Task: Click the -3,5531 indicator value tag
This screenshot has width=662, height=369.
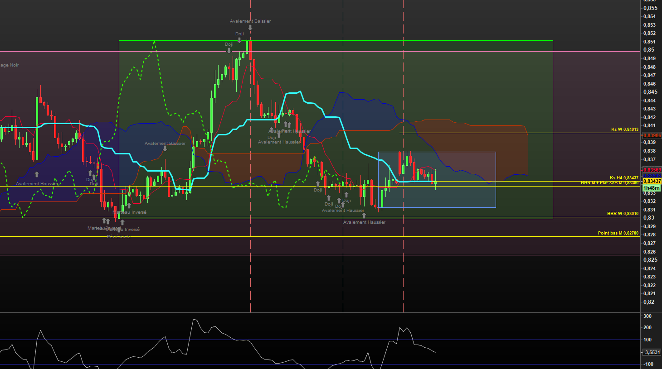Action: 652,352
